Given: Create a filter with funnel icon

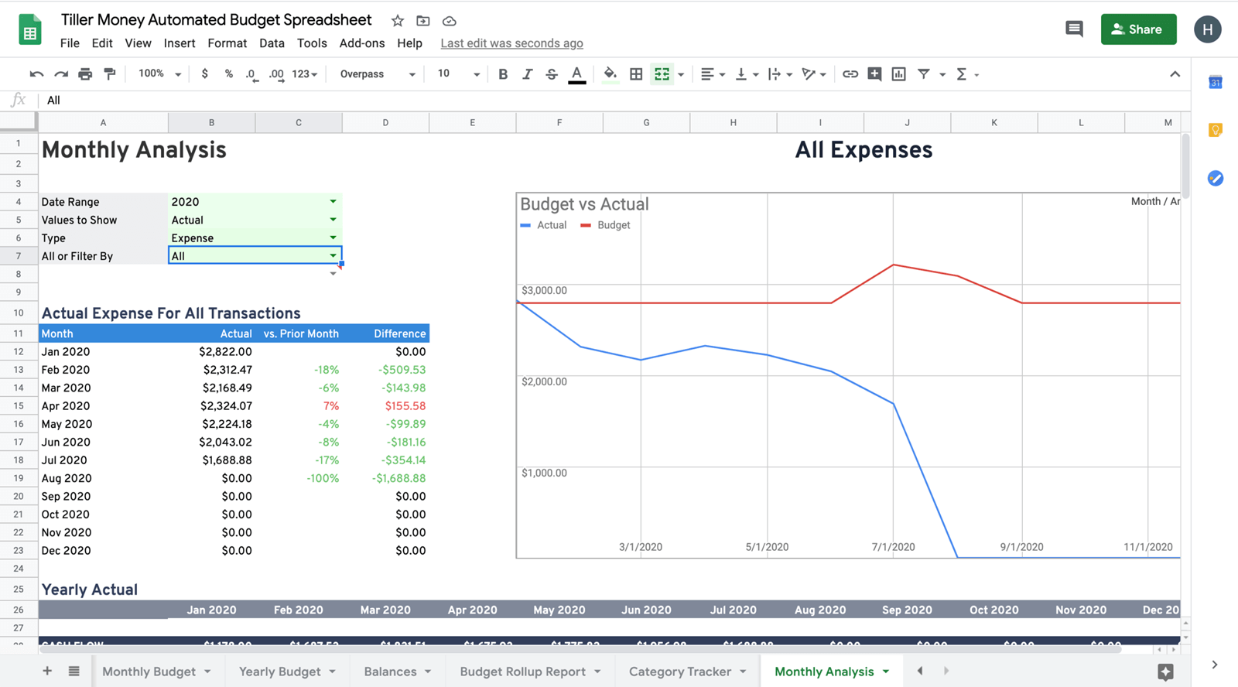Looking at the screenshot, I should (924, 74).
